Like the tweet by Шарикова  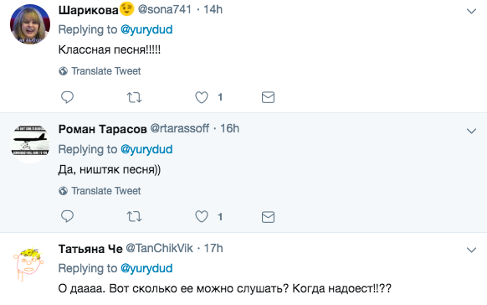click(x=202, y=97)
